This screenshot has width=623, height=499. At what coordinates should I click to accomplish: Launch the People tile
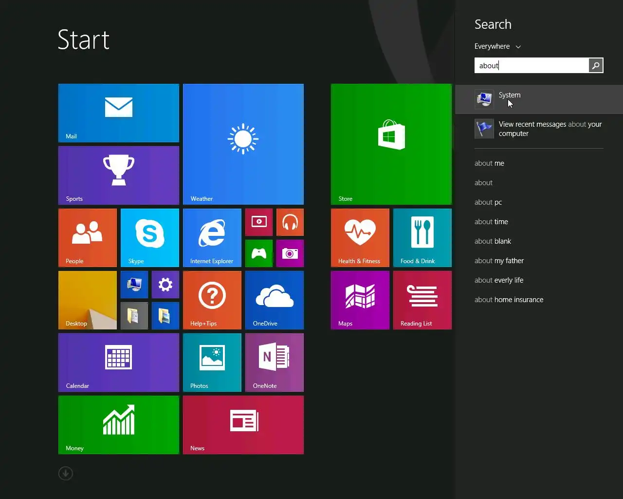pyautogui.click(x=88, y=238)
